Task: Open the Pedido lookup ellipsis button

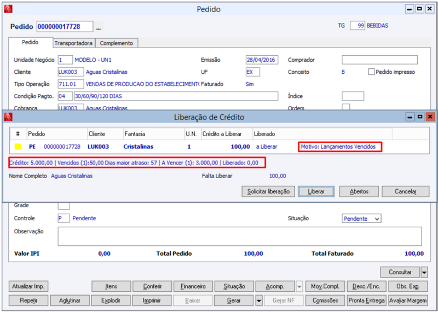Action: click(99, 27)
